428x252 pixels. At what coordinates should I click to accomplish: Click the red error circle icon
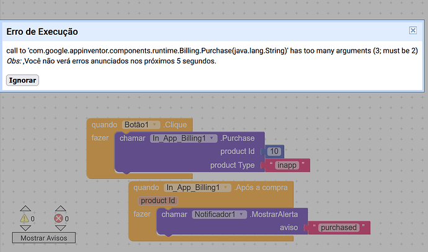[58, 218]
